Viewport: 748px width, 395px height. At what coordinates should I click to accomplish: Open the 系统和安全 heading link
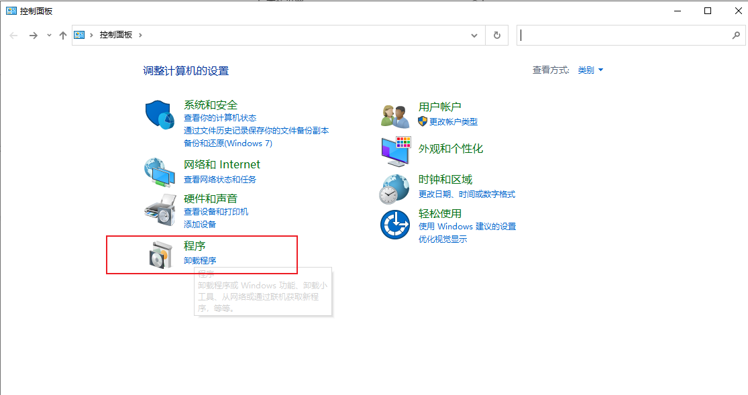click(211, 105)
